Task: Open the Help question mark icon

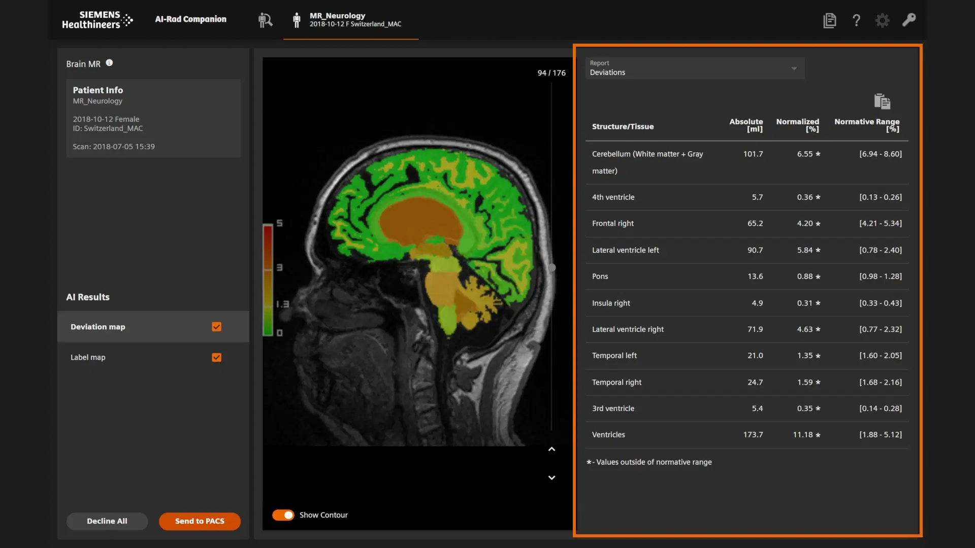Action: (x=856, y=20)
